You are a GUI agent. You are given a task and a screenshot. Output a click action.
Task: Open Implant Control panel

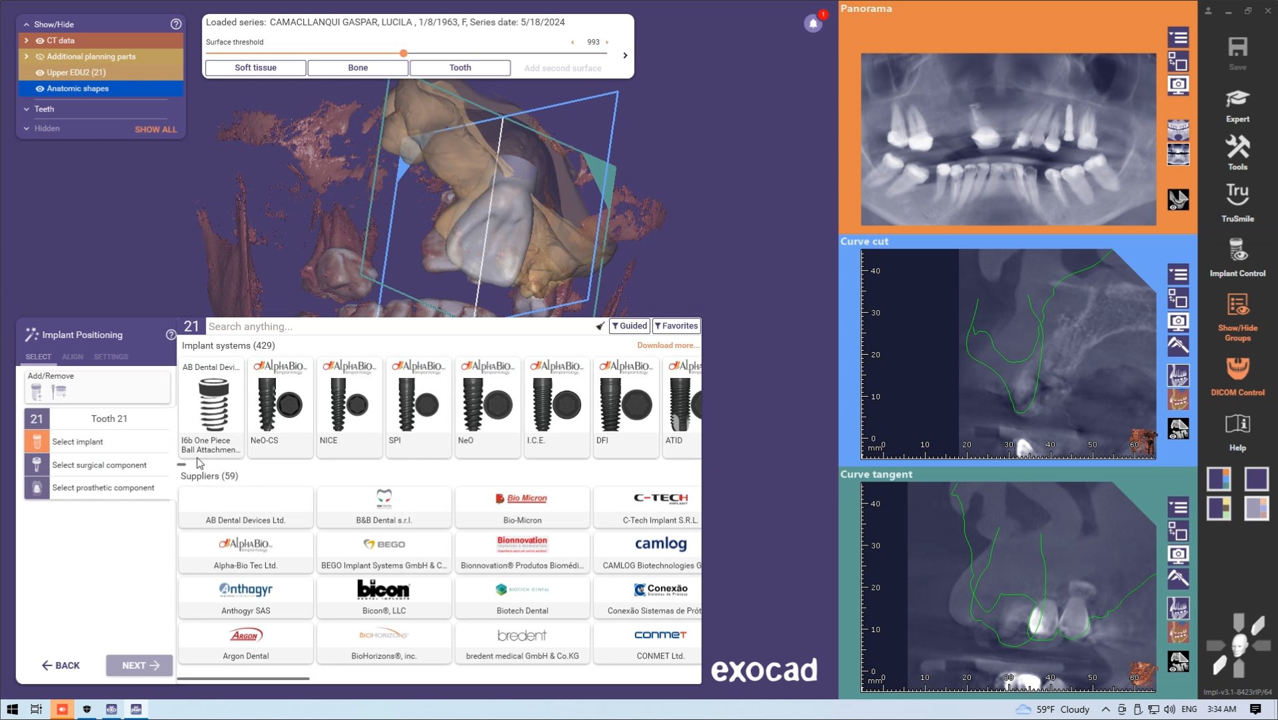1237,257
